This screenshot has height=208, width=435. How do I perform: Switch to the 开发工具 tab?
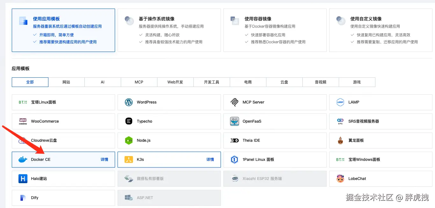tap(212, 82)
